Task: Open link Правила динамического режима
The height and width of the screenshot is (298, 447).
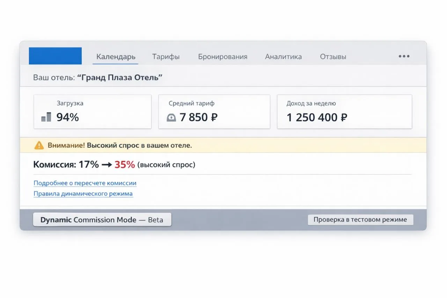Action: click(83, 194)
